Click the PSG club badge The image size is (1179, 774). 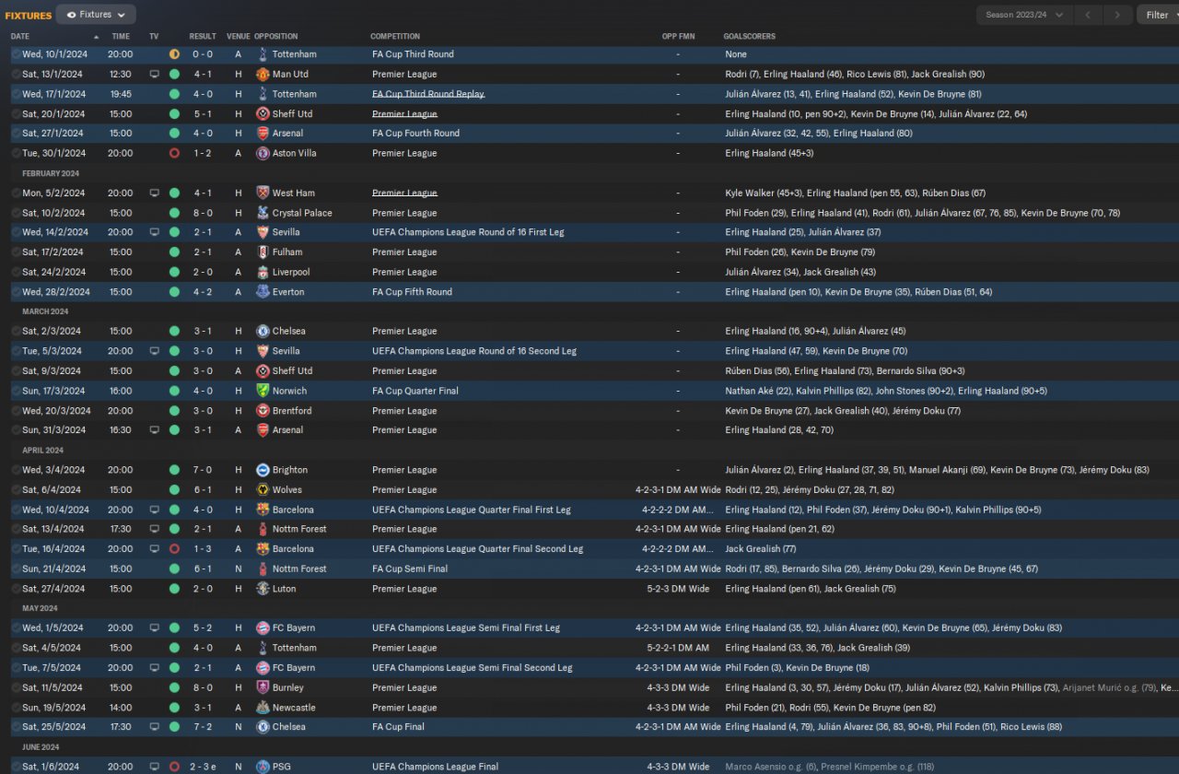point(263,767)
